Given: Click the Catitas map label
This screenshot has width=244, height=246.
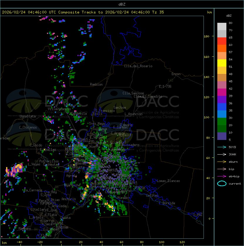Looking at the screenshot, I should tap(152, 195).
